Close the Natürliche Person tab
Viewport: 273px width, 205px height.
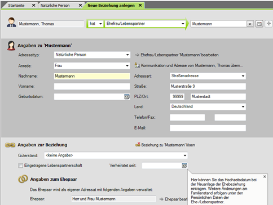(x=80, y=5)
